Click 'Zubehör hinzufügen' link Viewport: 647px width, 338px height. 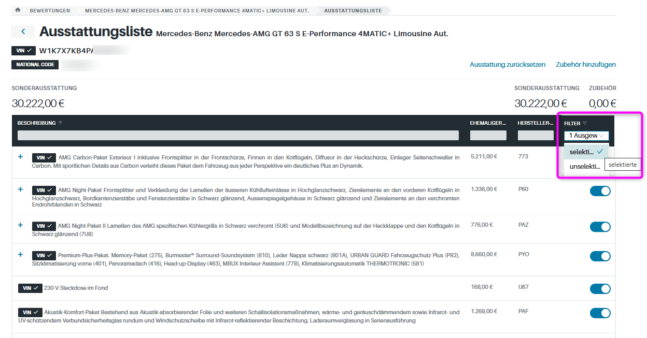[586, 65]
